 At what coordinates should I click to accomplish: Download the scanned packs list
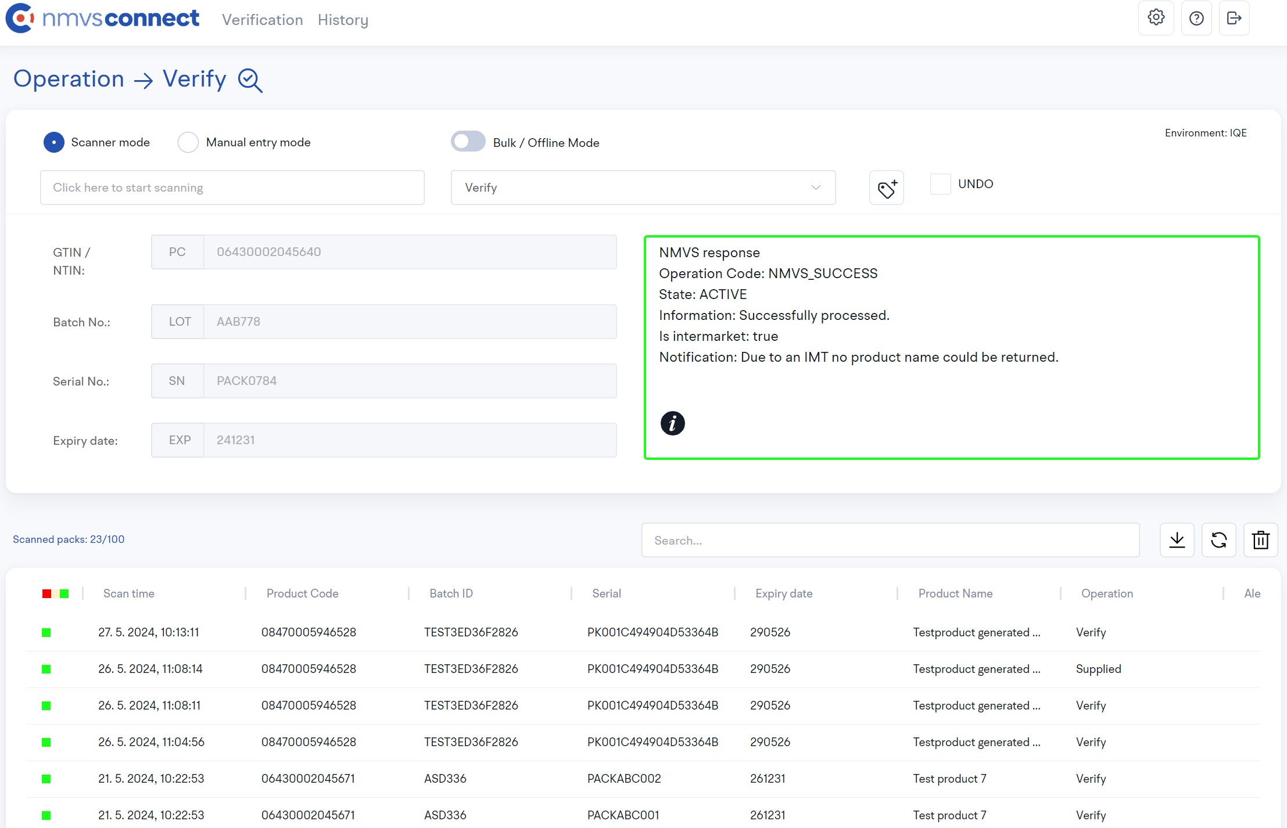pos(1177,540)
